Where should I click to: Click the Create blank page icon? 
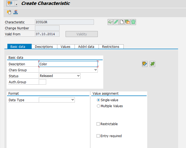click(x=122, y=22)
